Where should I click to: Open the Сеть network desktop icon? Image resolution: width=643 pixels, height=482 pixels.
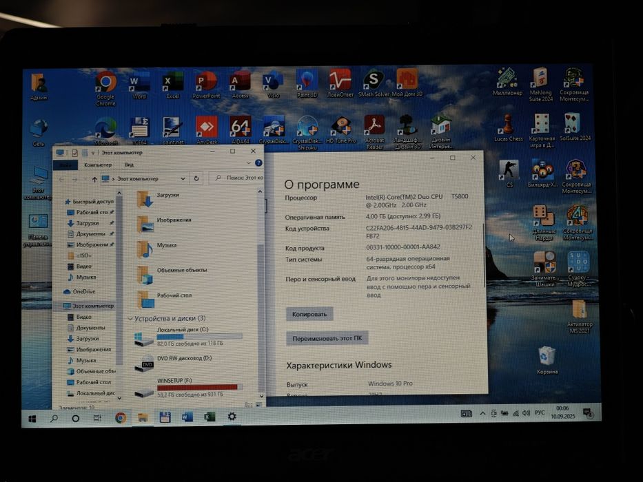coord(39,133)
